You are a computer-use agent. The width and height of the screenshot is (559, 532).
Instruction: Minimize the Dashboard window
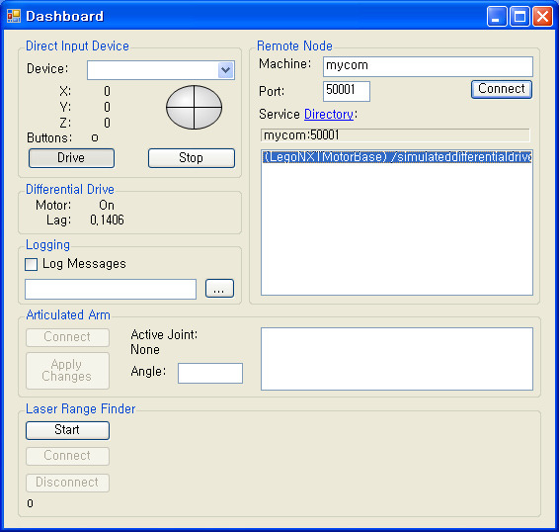[x=497, y=17]
